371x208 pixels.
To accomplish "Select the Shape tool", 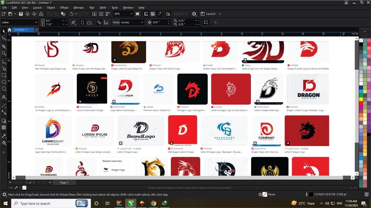I will tap(4, 38).
